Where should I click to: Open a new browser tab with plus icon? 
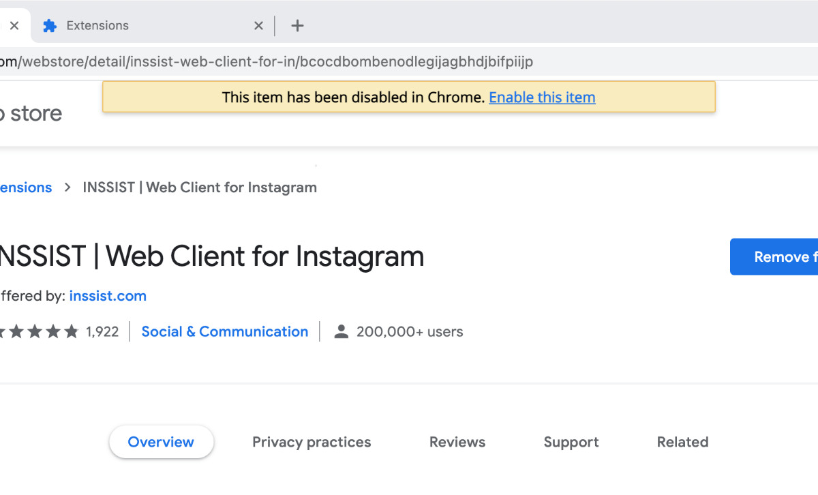(297, 26)
